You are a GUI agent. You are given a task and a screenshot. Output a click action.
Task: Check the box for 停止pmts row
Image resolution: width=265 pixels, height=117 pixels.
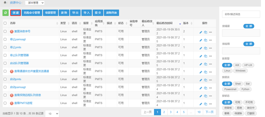pyautogui.click(x=5, y=47)
